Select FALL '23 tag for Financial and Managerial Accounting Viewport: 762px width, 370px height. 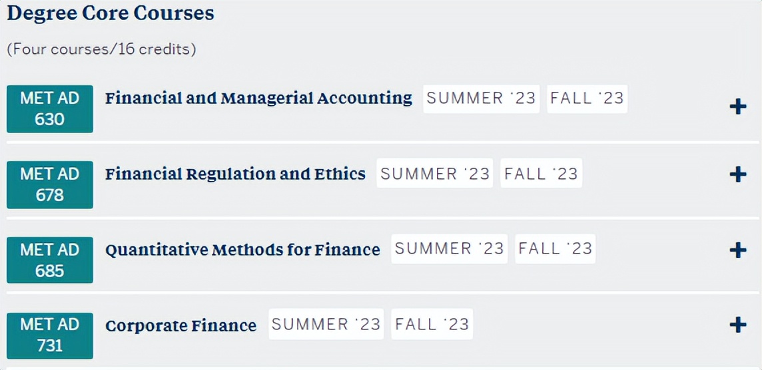[x=587, y=98]
